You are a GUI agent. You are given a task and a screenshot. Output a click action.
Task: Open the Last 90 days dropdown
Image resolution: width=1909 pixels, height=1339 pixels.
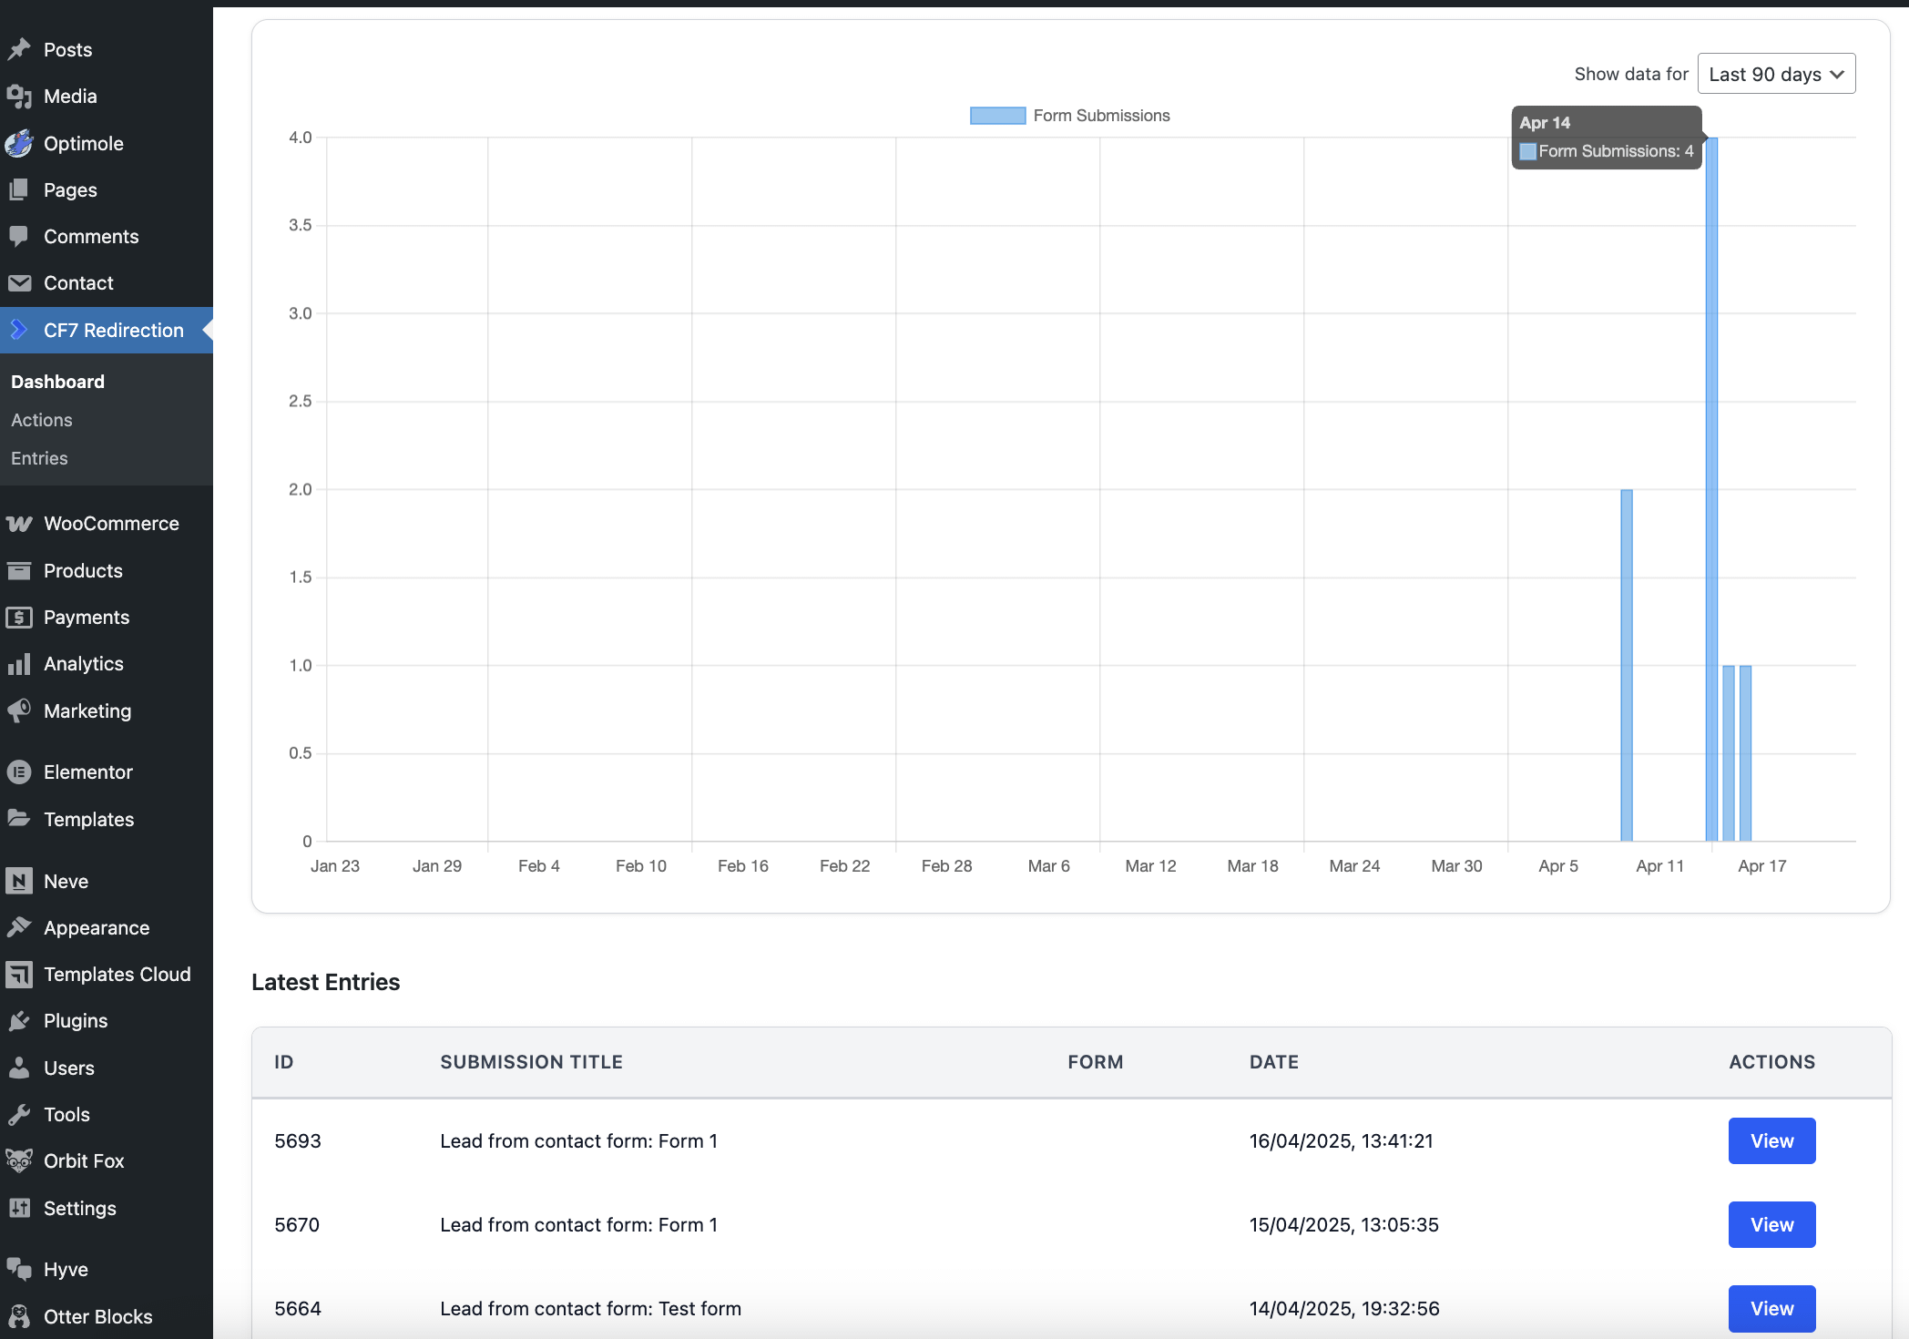point(1775,74)
